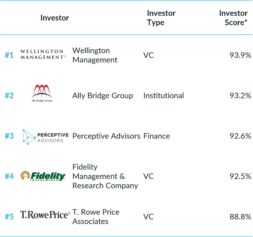The height and width of the screenshot is (237, 253).
Task: Click the Institutional investor type cell
Action: coord(163,96)
